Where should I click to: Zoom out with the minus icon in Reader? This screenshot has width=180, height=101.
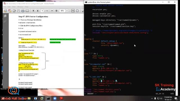pyautogui.click(x=52, y=11)
